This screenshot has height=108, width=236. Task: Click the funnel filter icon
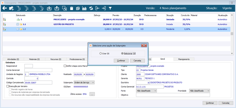pos(110,8)
